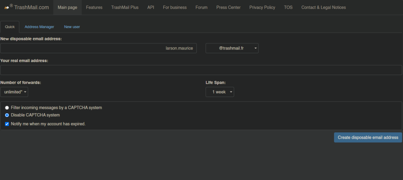Click Create disposable email address button
Image resolution: width=403 pixels, height=180 pixels.
(x=368, y=138)
